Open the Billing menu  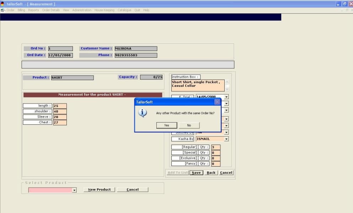(x=21, y=10)
